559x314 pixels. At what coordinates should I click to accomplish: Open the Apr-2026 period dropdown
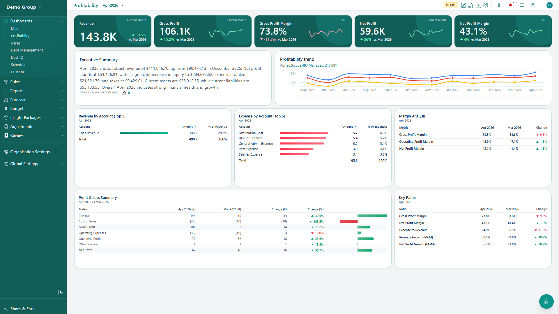(x=113, y=5)
